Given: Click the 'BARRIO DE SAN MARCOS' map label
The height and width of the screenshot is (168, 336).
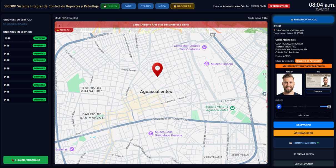Looking at the screenshot, I should tap(91, 116).
